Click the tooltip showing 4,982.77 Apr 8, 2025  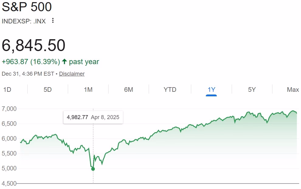93,117
